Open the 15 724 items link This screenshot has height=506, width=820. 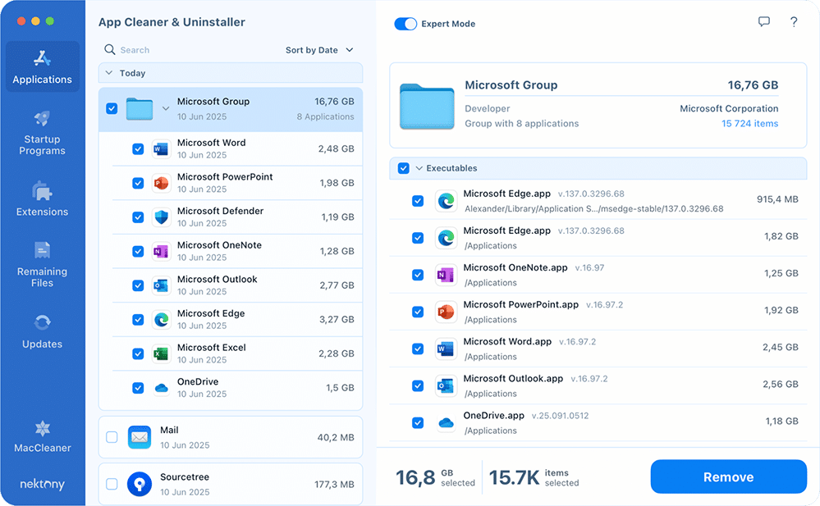[x=750, y=123]
